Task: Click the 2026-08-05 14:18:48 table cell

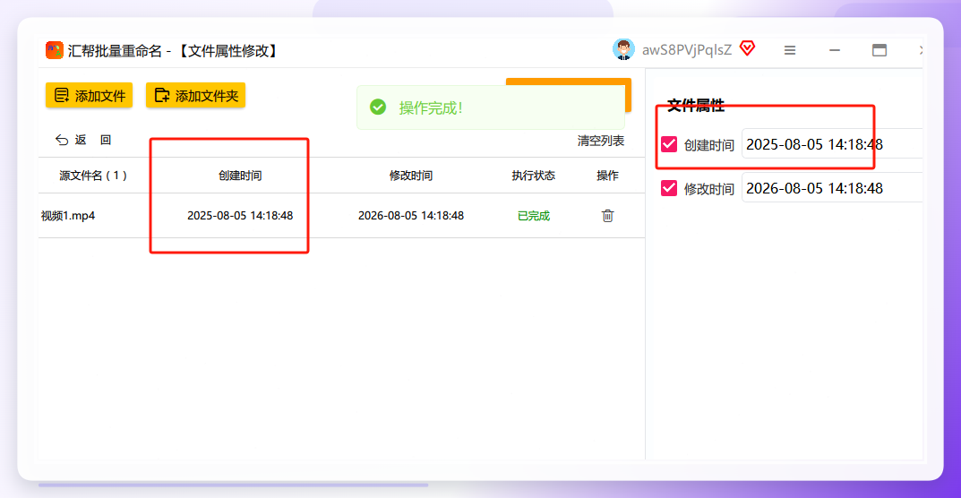Action: click(x=411, y=216)
